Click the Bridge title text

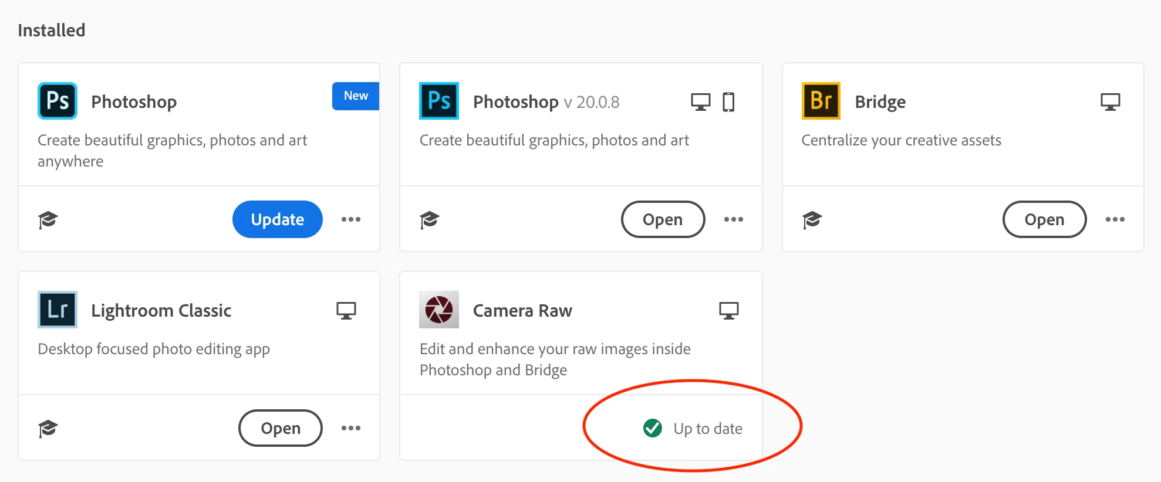click(880, 102)
